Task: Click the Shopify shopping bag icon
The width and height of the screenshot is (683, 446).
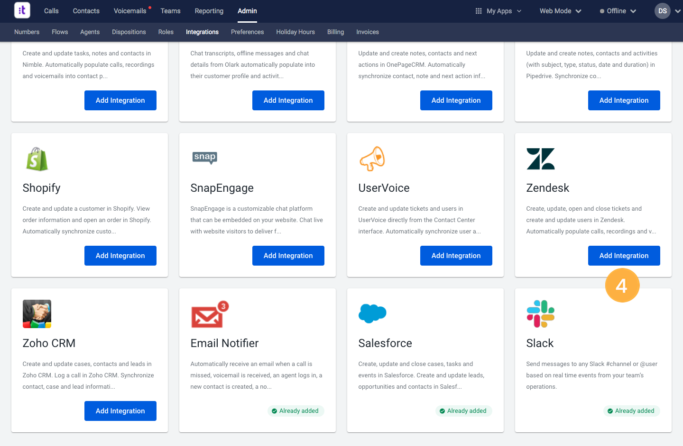Action: [37, 159]
